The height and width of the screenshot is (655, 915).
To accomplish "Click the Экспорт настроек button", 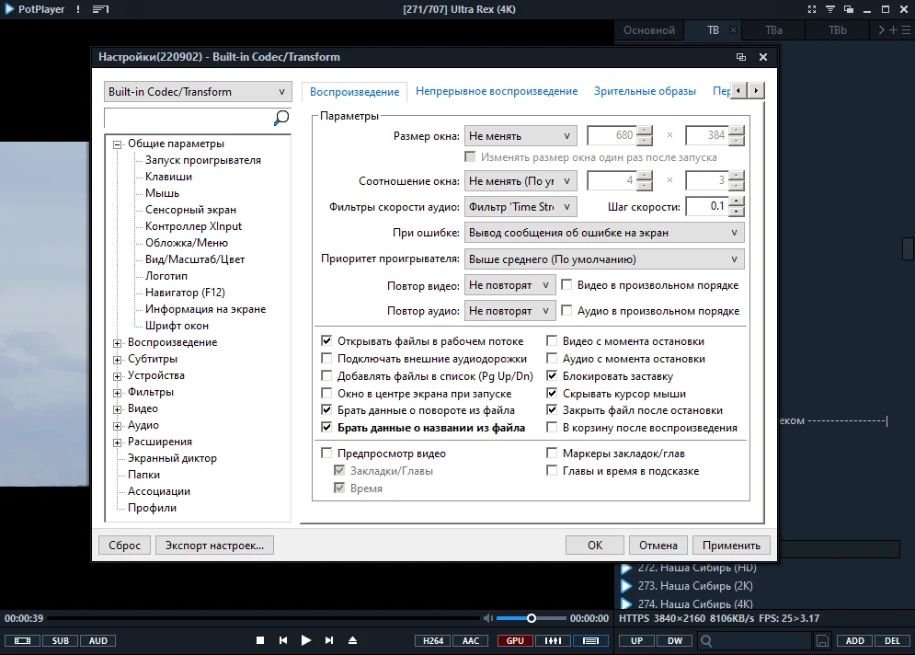I will pos(215,546).
